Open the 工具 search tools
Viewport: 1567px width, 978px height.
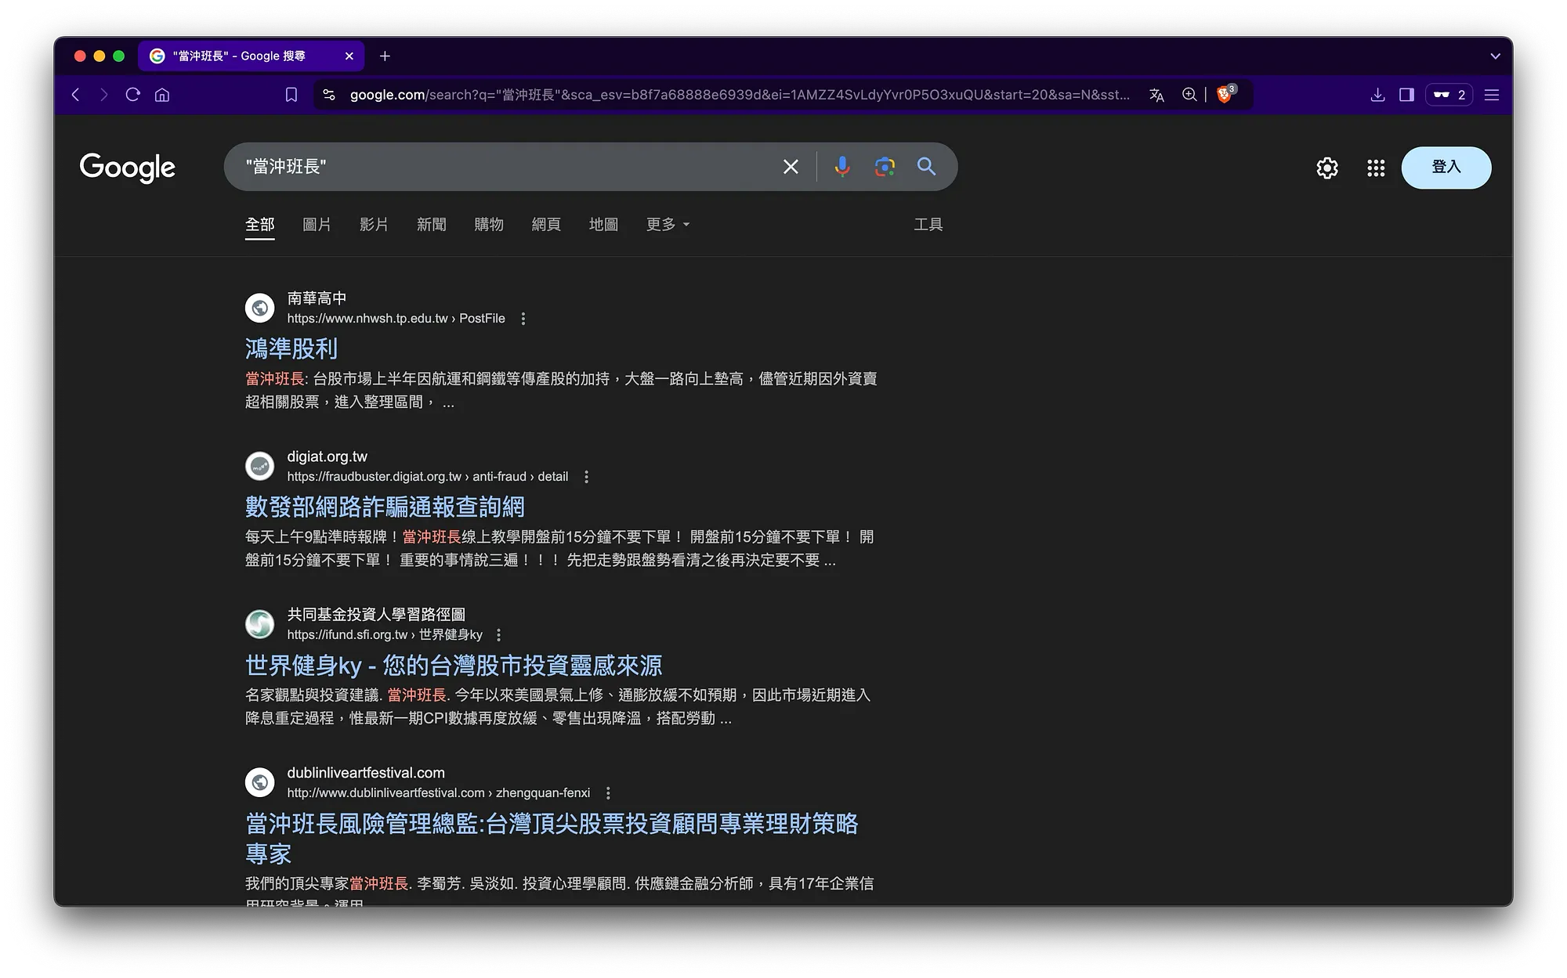928,225
